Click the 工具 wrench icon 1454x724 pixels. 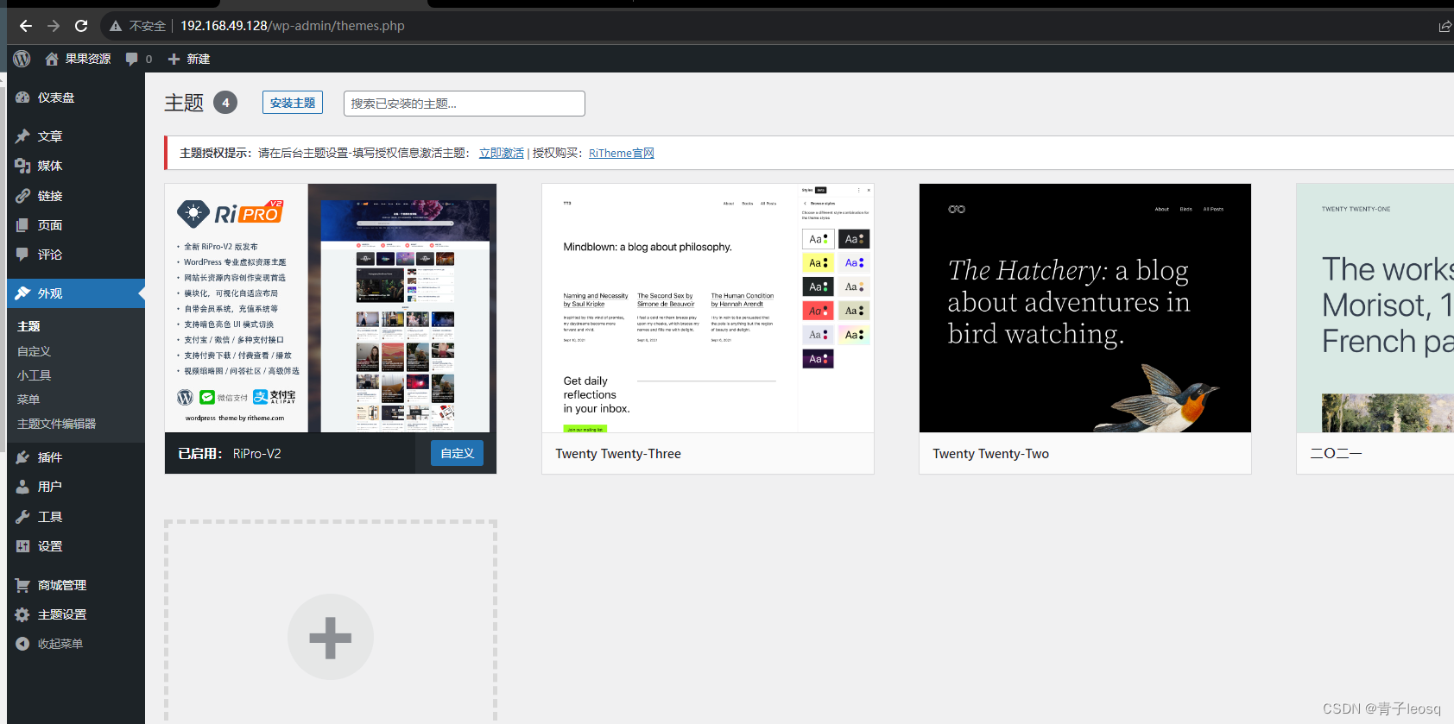22,517
